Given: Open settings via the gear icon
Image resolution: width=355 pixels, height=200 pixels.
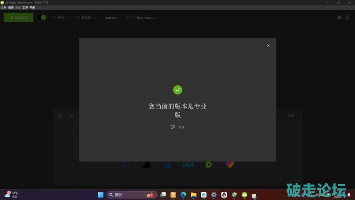Looking at the screenshot, I should pyautogui.click(x=339, y=18).
